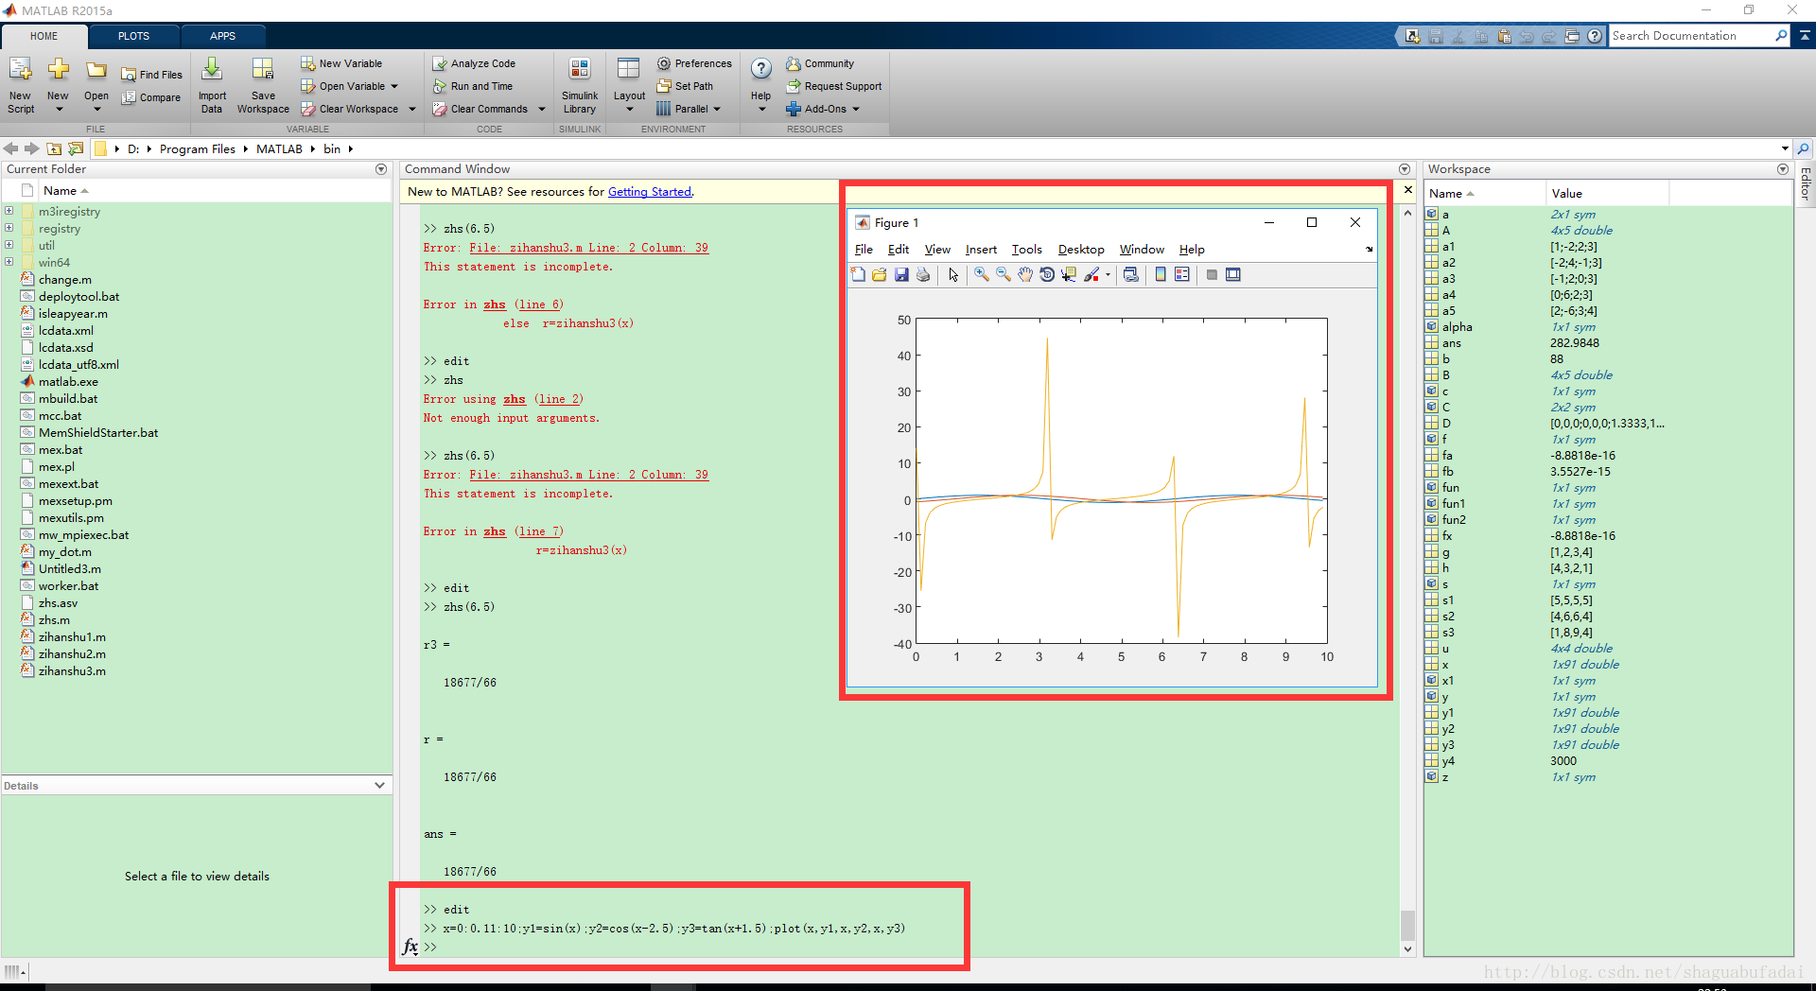Select Zoom Out tool in Figure 1
Viewport: 1816px width, 991px height.
coord(1004,274)
